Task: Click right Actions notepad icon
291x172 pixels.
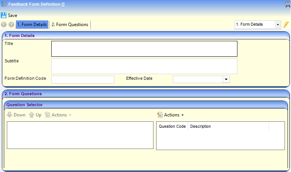Action: click(160, 115)
